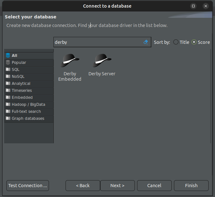The height and width of the screenshot is (197, 215).
Task: Click the Test Connection button
Action: coord(28,186)
